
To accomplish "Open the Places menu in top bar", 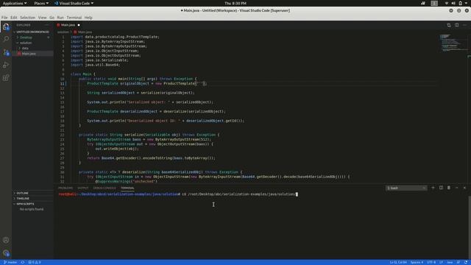I will (x=41, y=3).
